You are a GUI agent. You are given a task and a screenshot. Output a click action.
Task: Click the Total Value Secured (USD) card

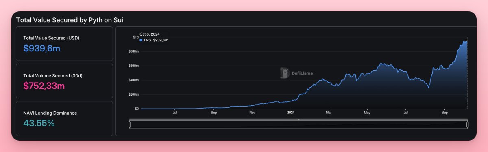(64, 44)
